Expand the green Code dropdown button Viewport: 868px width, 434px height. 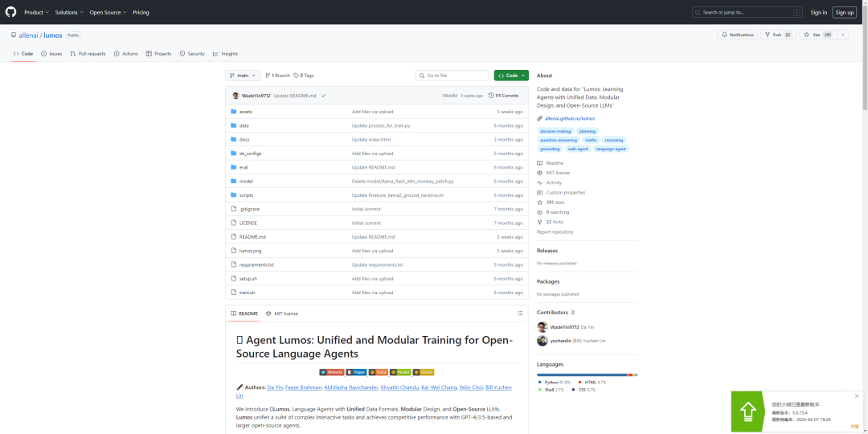coord(511,76)
